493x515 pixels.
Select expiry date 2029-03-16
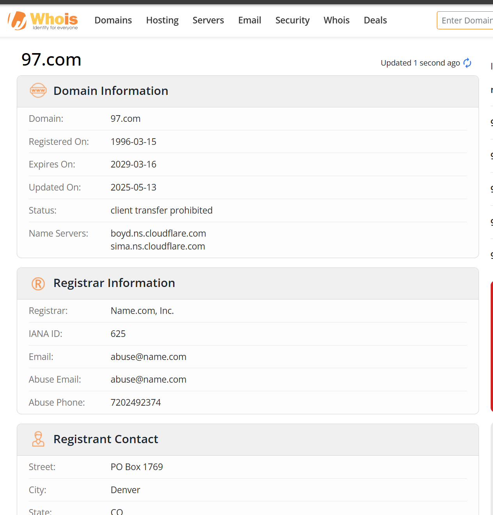(133, 164)
